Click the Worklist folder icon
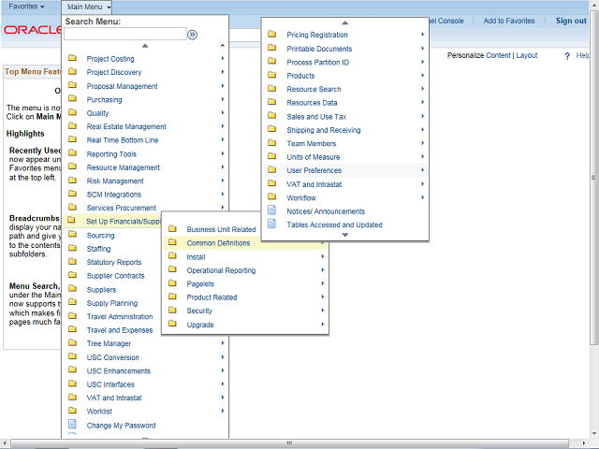The width and height of the screenshot is (599, 449). (72, 411)
